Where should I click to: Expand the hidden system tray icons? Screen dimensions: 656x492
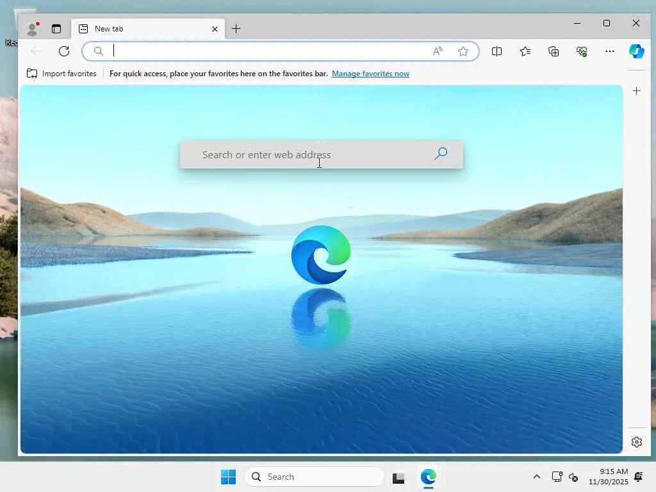click(x=537, y=477)
